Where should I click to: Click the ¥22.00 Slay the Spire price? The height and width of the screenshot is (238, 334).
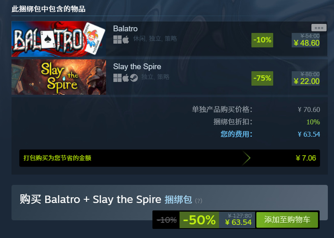306,82
